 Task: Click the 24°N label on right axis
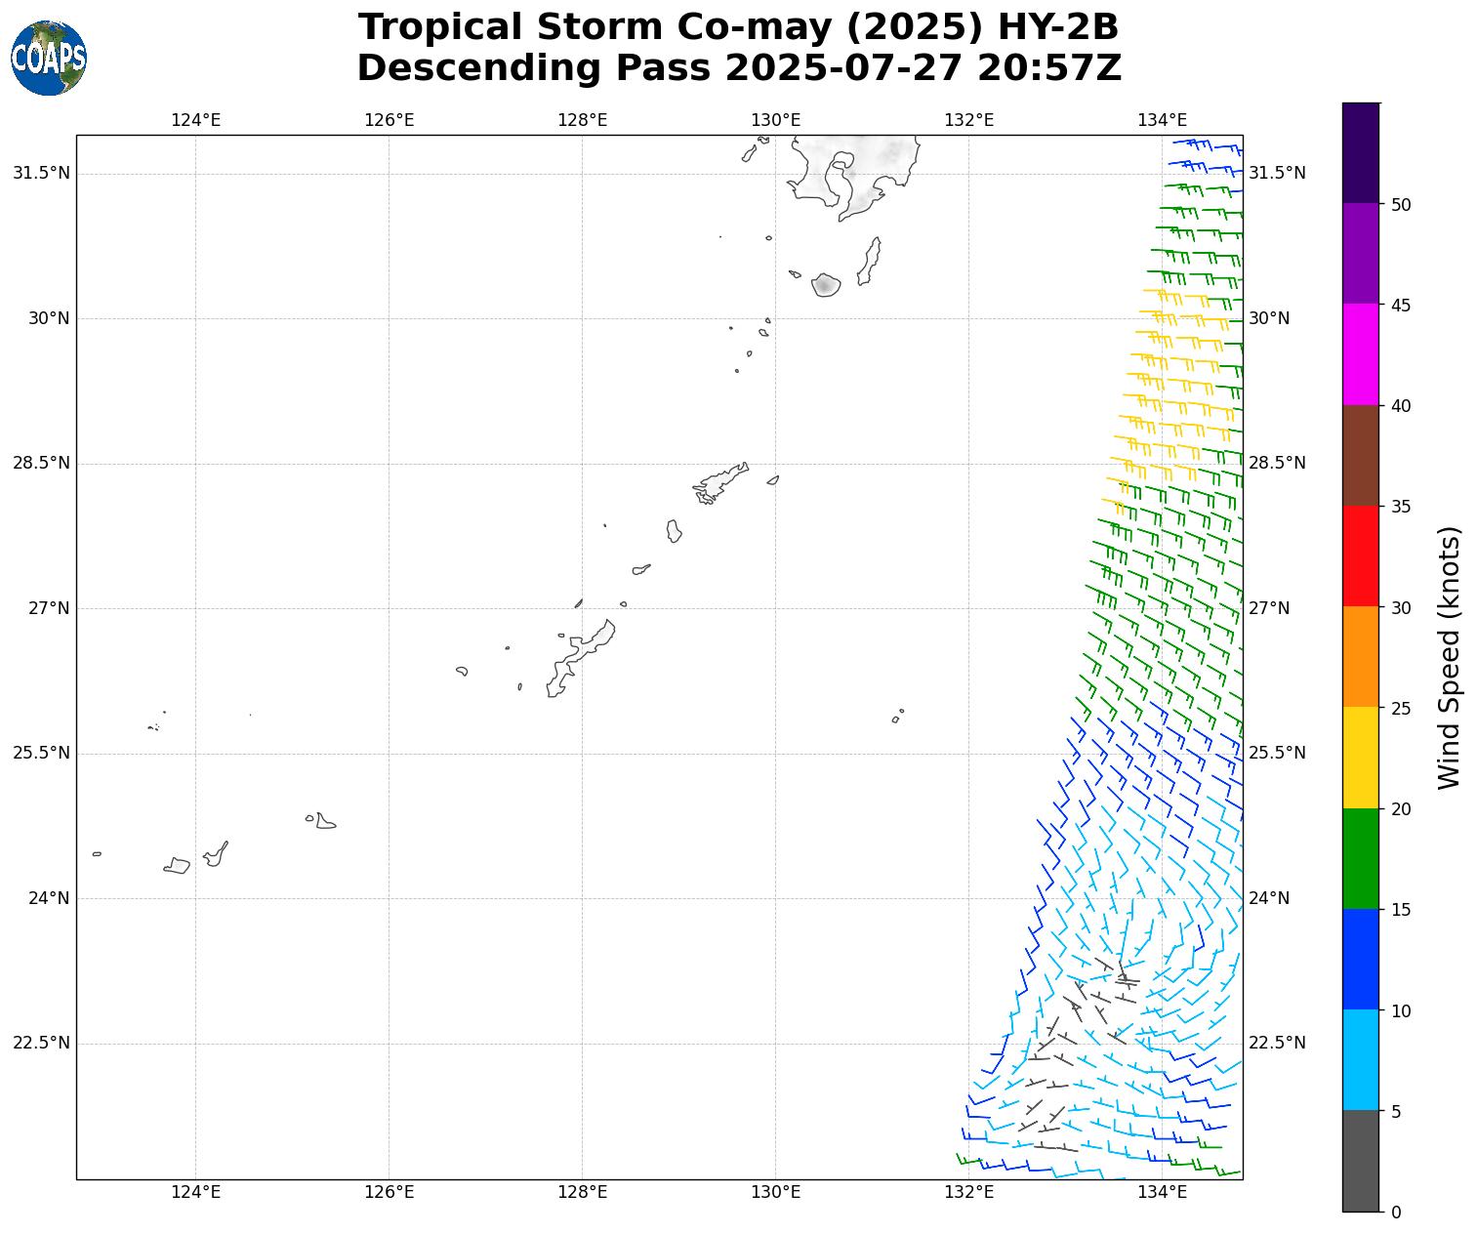click(1268, 898)
